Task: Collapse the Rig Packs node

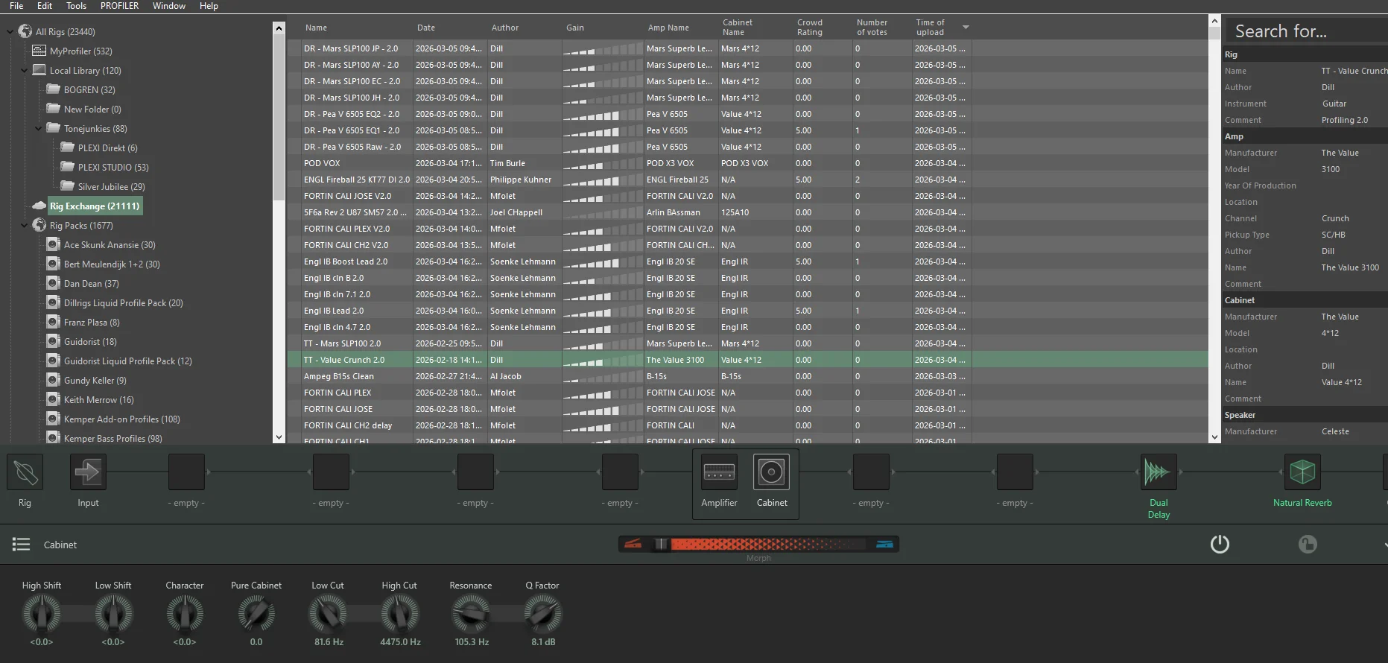Action: [x=24, y=225]
